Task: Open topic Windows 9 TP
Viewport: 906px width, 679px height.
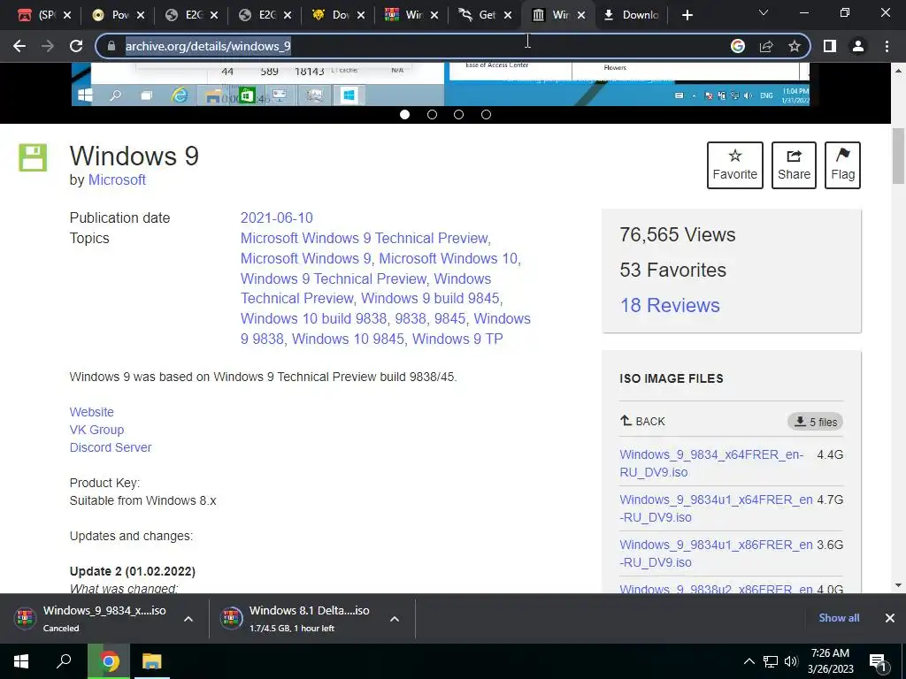Action: 457,339
